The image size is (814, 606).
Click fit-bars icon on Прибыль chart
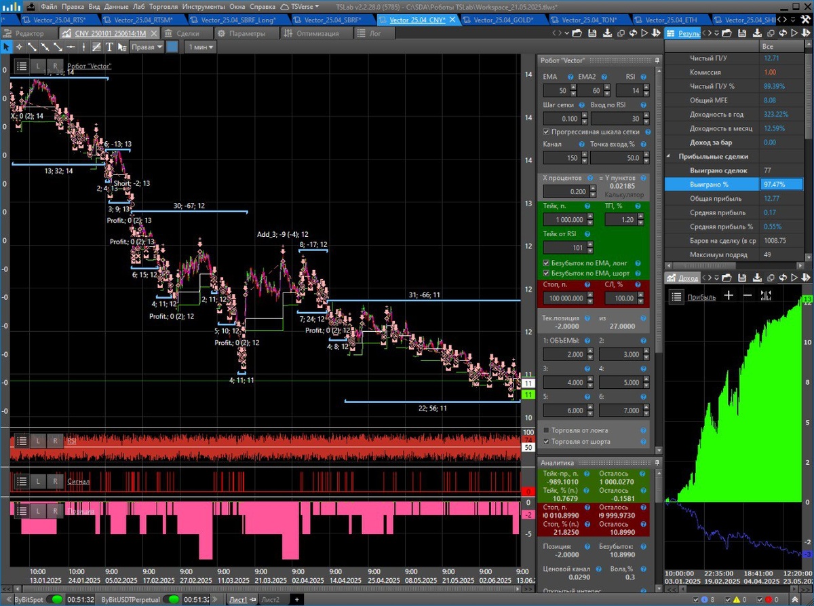tap(767, 295)
